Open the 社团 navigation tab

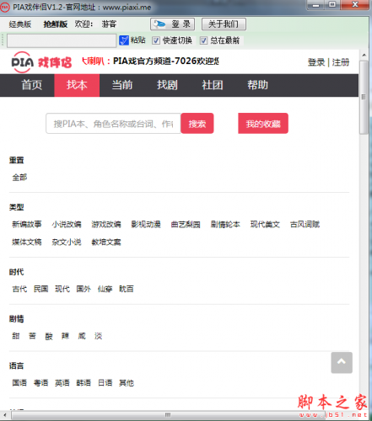click(x=213, y=85)
